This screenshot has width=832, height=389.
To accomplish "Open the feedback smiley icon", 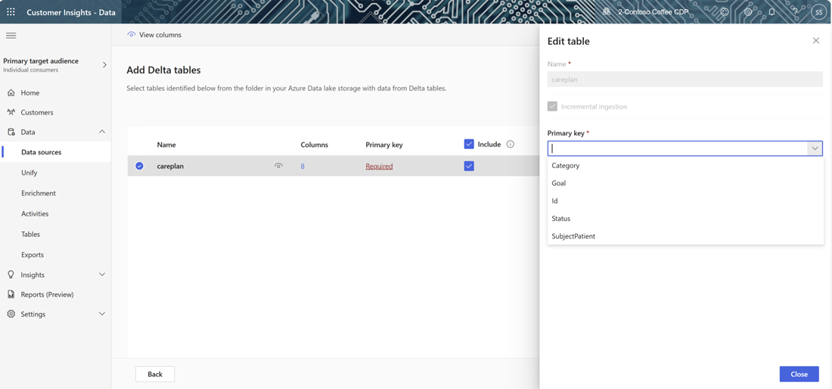I will (x=725, y=11).
